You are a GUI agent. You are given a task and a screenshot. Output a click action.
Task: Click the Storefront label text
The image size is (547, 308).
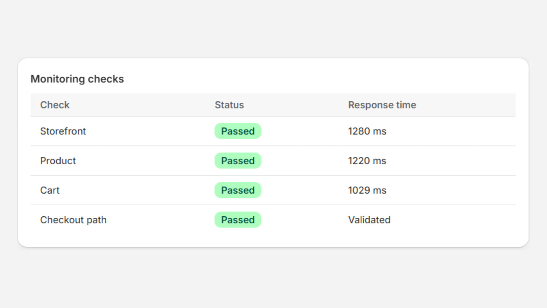[63, 131]
